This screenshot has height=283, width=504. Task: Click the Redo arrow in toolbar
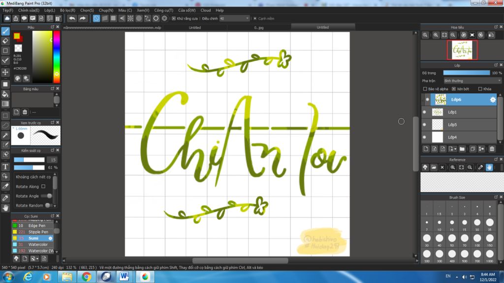pyautogui.click(x=83, y=18)
